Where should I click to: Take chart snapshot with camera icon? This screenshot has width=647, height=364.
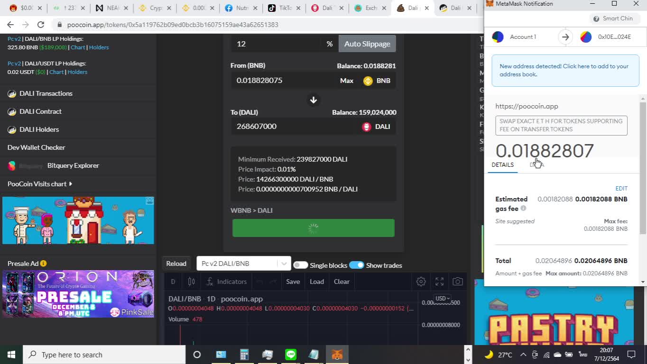tap(457, 282)
